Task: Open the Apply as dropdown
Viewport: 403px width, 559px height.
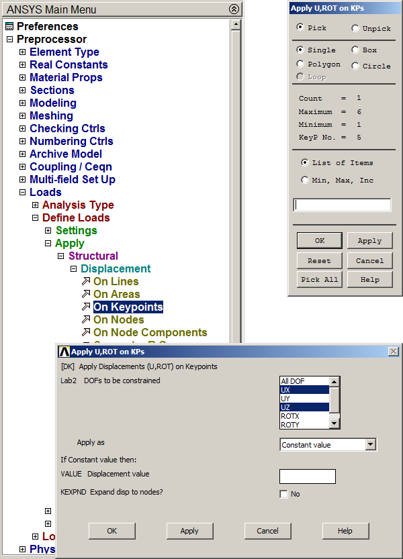Action: (x=371, y=444)
